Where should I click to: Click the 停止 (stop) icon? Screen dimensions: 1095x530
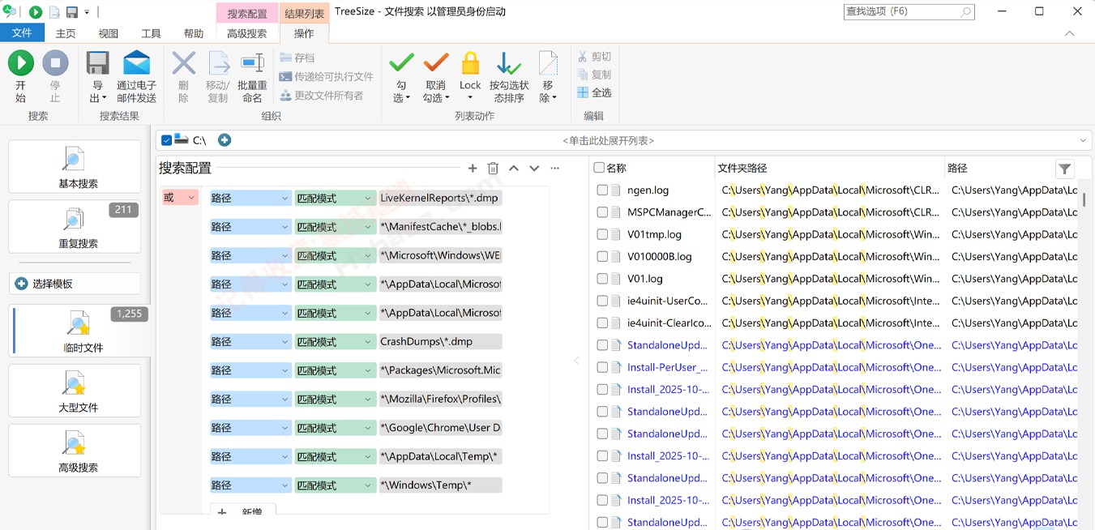54,62
